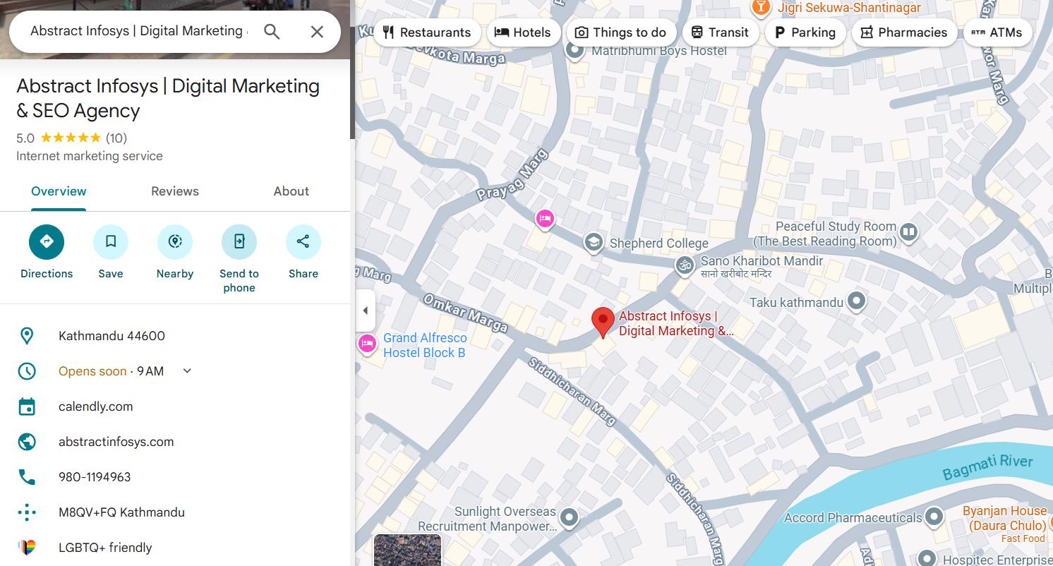Screen dimensions: 1053x566
Task: Share this location via Share icon
Action: tap(303, 242)
